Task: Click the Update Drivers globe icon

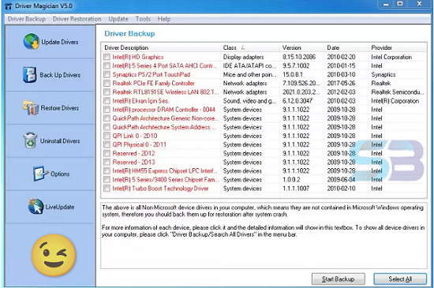Action: click(31, 42)
